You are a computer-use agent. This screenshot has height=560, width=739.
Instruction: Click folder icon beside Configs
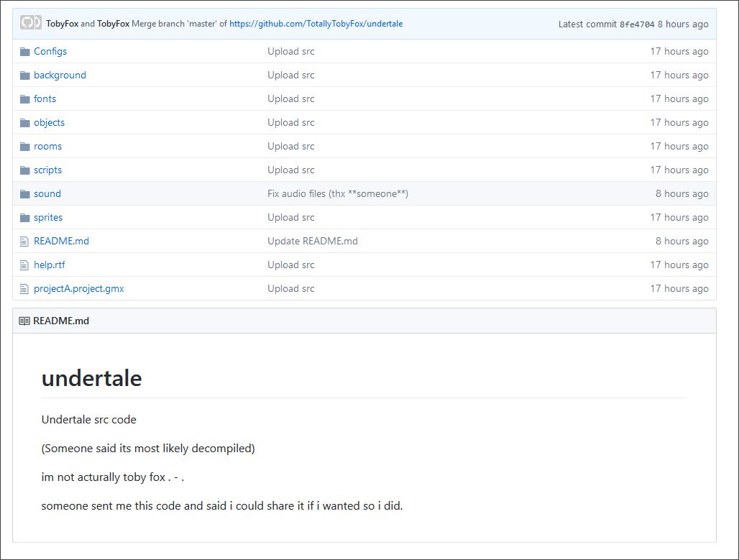(25, 52)
